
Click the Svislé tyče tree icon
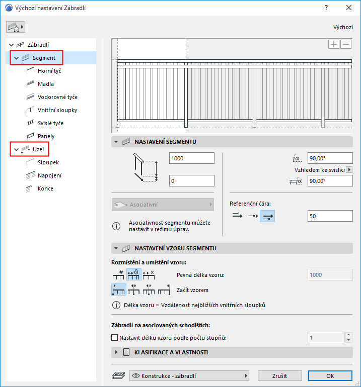point(30,123)
